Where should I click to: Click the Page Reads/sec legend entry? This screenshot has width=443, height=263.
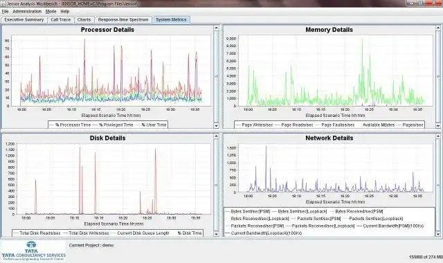(293, 125)
